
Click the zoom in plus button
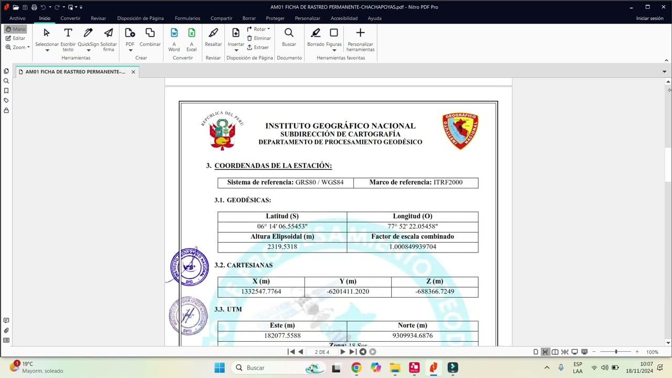[x=637, y=352]
